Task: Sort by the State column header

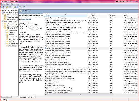Action: [x=93, y=15]
